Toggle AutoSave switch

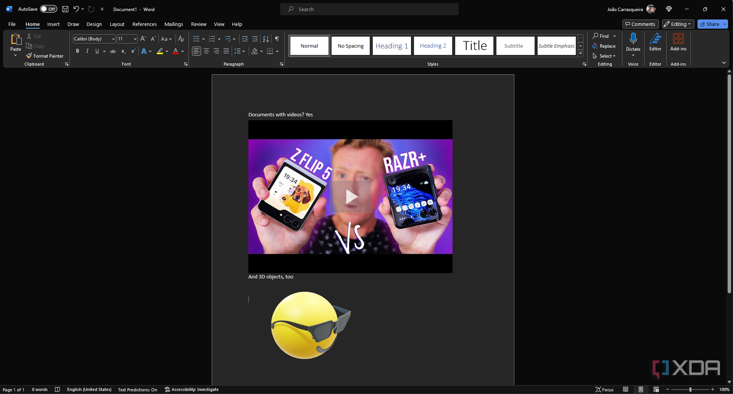[x=49, y=9]
